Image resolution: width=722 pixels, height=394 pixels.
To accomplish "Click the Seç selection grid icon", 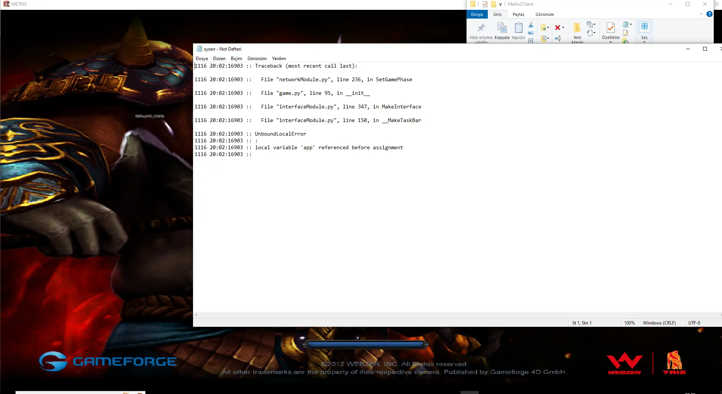I will (x=644, y=27).
